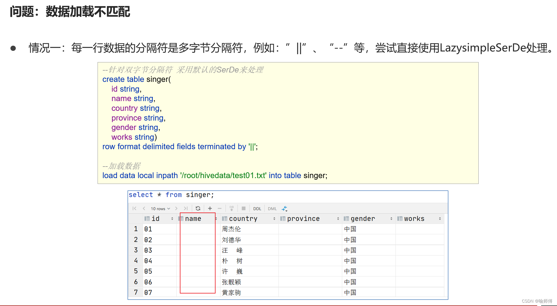Select the name column header

point(198,219)
